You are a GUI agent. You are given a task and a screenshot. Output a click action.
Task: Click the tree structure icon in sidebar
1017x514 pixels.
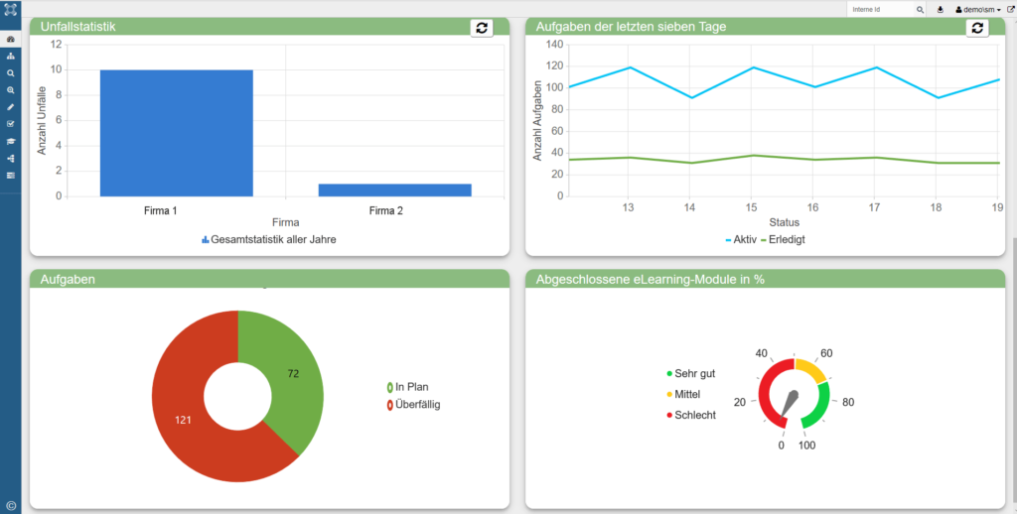(x=10, y=158)
